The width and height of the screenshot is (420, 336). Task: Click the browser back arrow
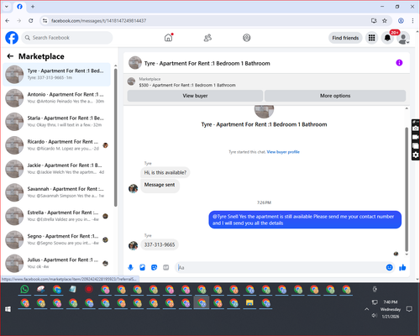(8, 21)
